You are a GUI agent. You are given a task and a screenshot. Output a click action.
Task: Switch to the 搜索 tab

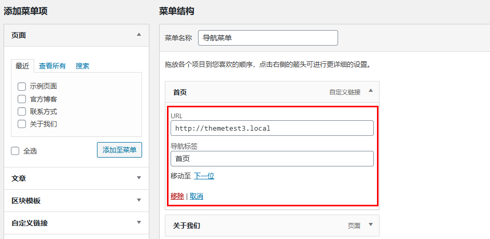pos(82,66)
